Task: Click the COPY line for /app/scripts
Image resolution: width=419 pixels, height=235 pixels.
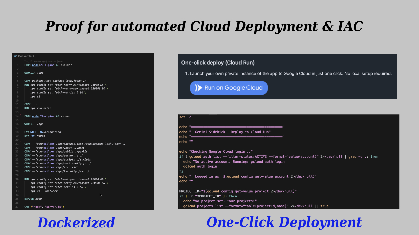Action: pos(58,160)
